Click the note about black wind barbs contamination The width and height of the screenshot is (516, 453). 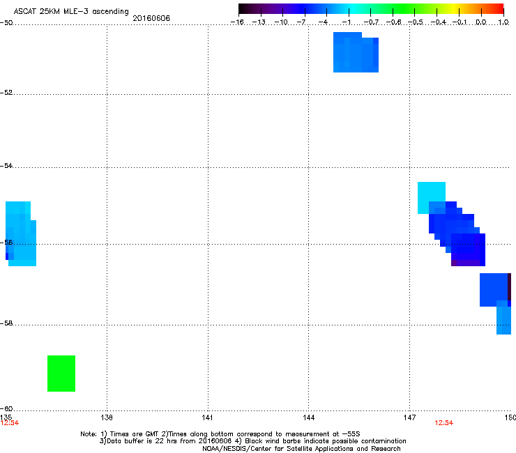[321, 441]
